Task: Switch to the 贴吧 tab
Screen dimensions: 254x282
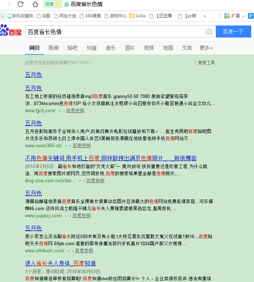Action: click(72, 48)
